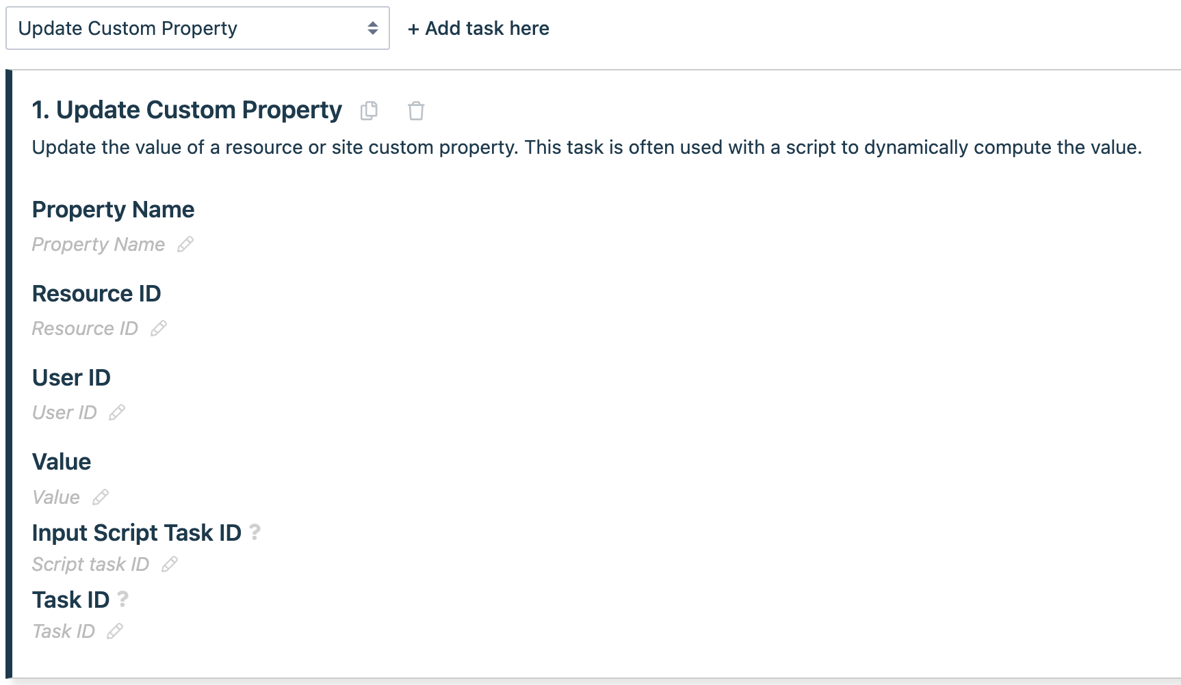This screenshot has width=1181, height=685.
Task: Duplicate the Update Custom Property task
Action: pyautogui.click(x=369, y=111)
